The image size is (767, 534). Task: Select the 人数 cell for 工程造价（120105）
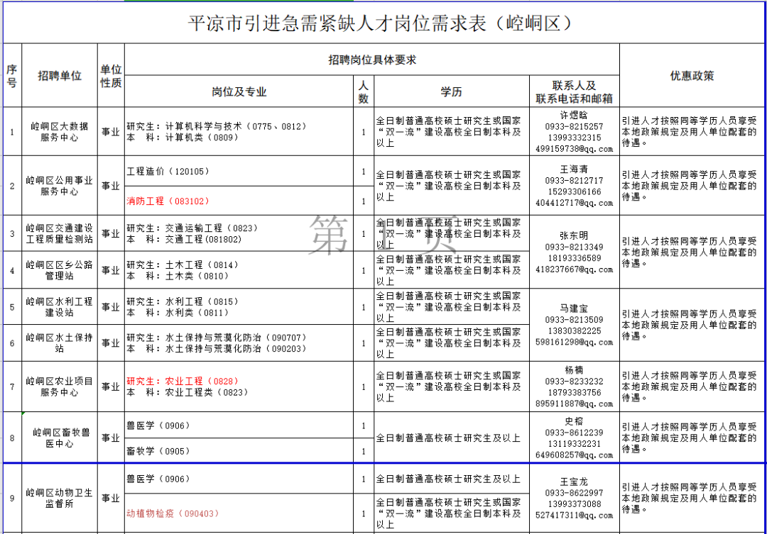click(x=364, y=171)
